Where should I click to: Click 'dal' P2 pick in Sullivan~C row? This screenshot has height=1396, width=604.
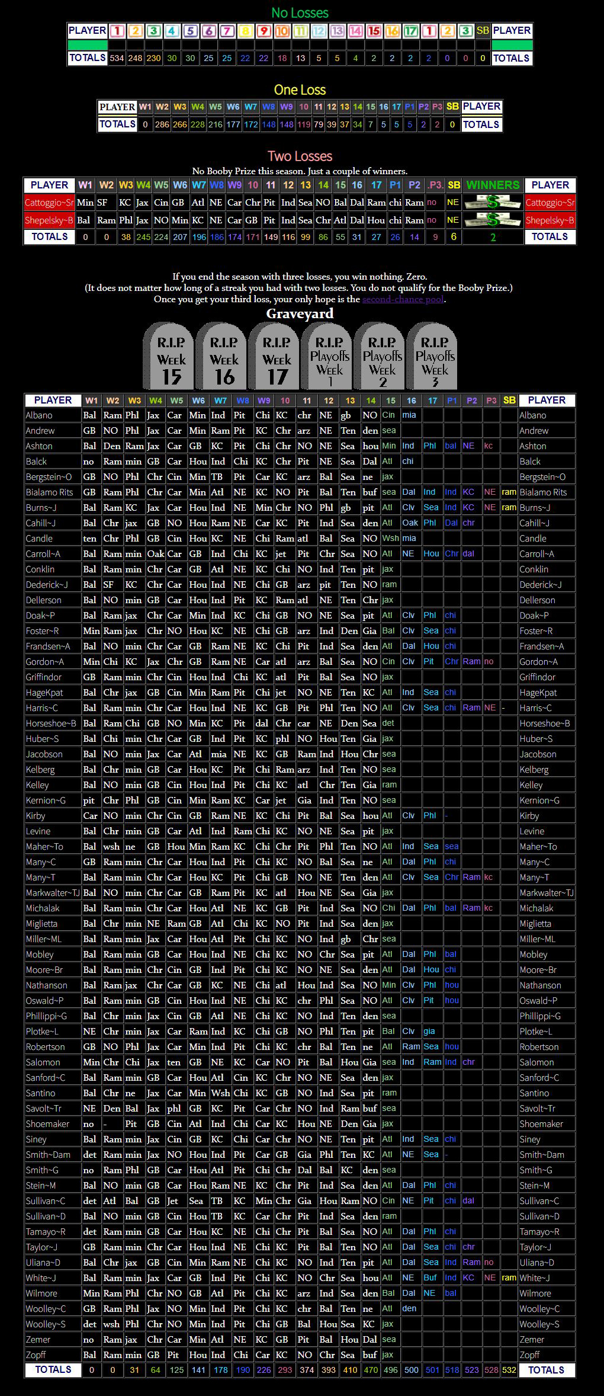click(468, 1201)
